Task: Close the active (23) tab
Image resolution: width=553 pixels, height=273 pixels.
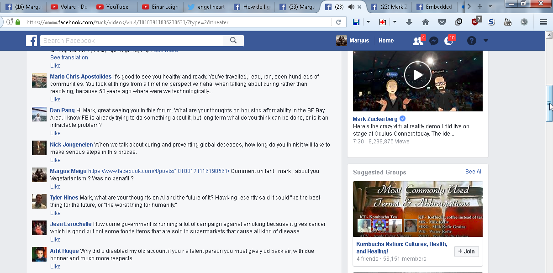Action: coord(359,7)
